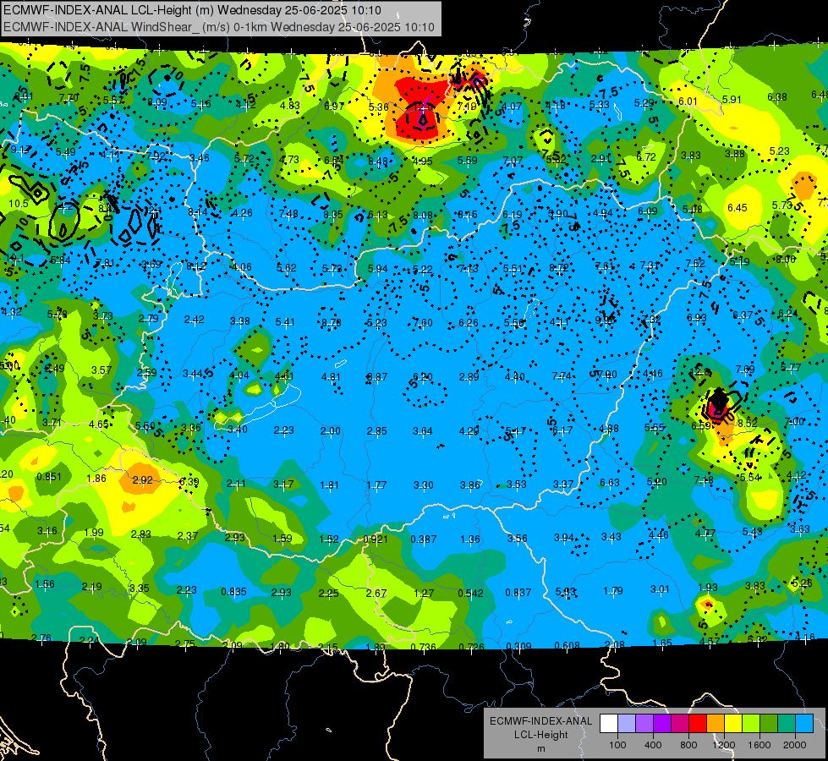Click the WindShear 0-1km header line
Screen dimensions: 828x761
(x=219, y=27)
